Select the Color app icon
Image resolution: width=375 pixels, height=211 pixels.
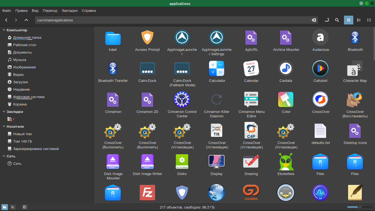click(x=286, y=99)
